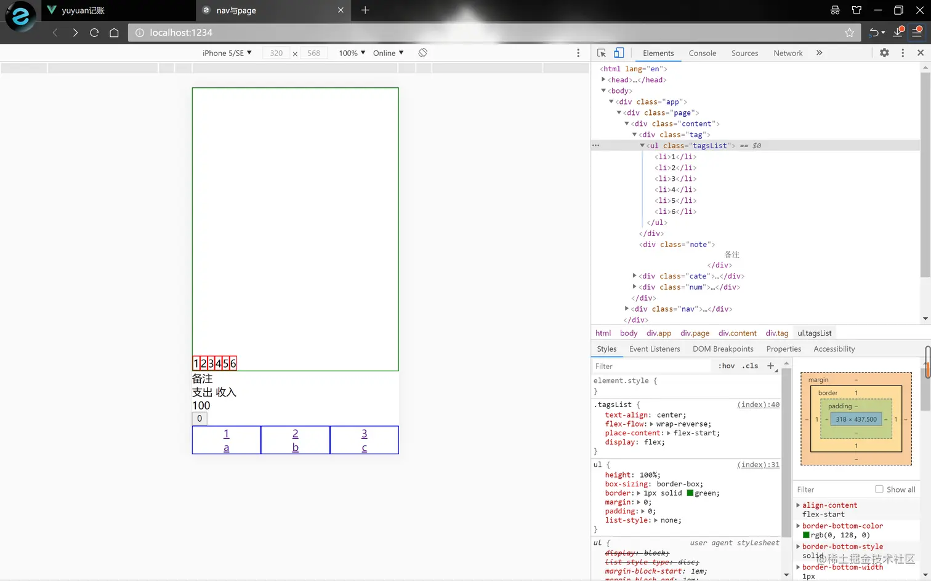Open the Online throttling dropdown
The width and height of the screenshot is (931, 581).
pyautogui.click(x=389, y=53)
